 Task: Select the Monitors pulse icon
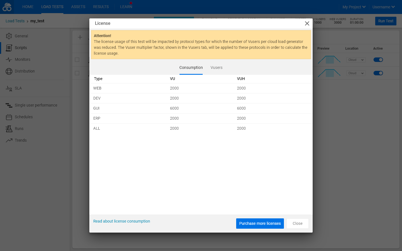point(9,59)
